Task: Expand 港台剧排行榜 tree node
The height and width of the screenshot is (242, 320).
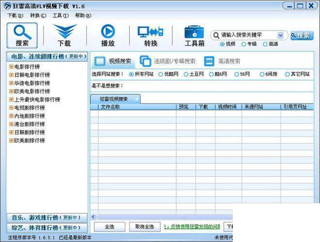Action: click(x=11, y=124)
